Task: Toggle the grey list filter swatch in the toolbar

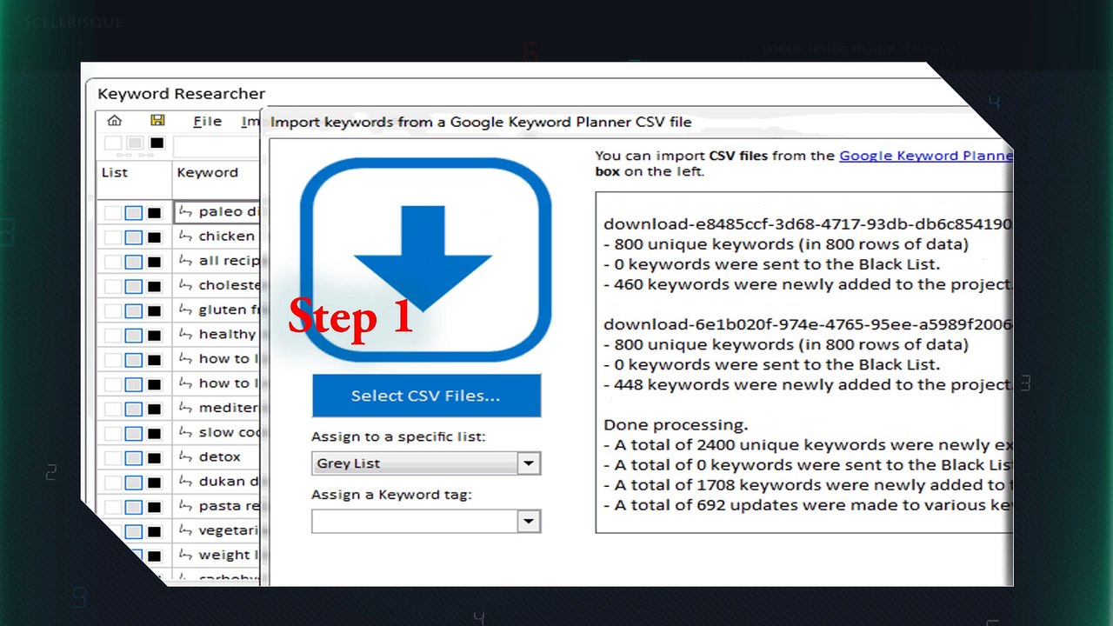Action: [x=135, y=143]
